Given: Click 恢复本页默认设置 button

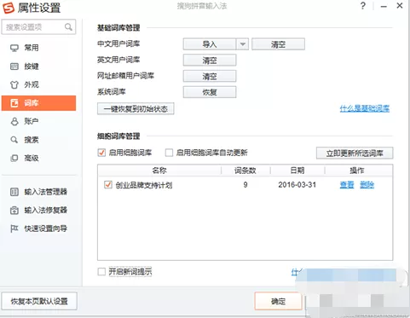Looking at the screenshot, I should click(39, 301).
